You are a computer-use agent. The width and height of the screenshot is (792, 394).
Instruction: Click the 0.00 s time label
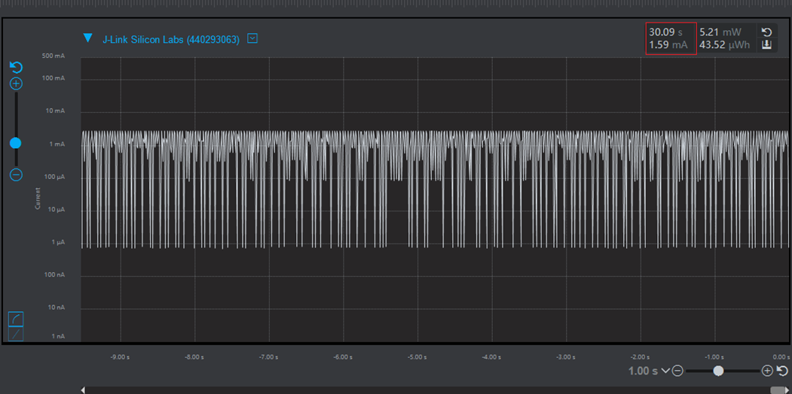click(x=781, y=357)
